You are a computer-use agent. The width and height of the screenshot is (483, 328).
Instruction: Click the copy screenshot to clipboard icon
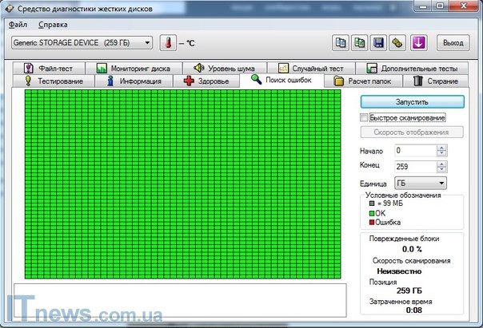360,42
